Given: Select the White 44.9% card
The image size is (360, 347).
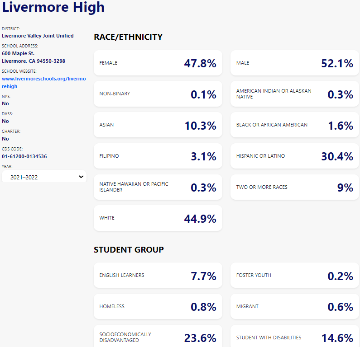Looking at the screenshot, I should click(x=158, y=218).
